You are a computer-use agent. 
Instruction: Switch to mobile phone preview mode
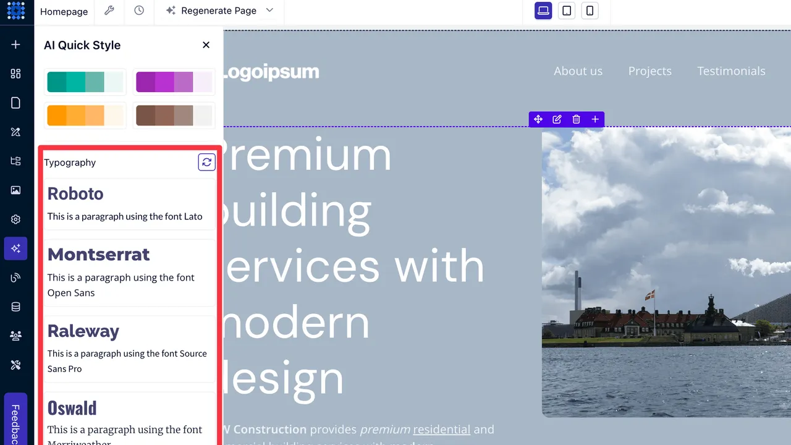590,11
